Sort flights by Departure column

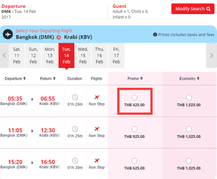coord(16,78)
